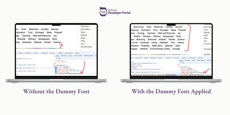The width and height of the screenshot is (230, 115).
Task: Expand collapsed div ellipsis on num-lines row, right laptop
Action: pos(151,72)
